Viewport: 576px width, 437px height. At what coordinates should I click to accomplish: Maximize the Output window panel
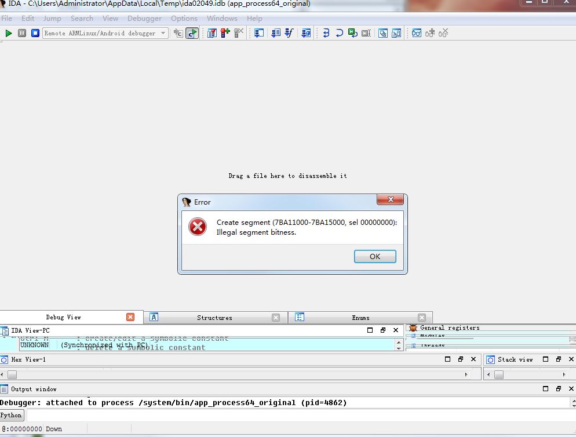tap(545, 388)
